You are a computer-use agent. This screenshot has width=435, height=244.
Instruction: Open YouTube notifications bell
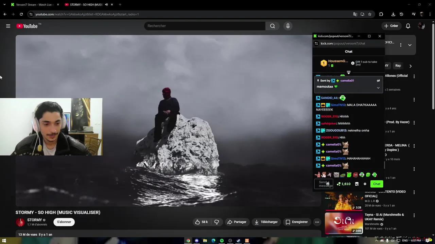[408, 26]
